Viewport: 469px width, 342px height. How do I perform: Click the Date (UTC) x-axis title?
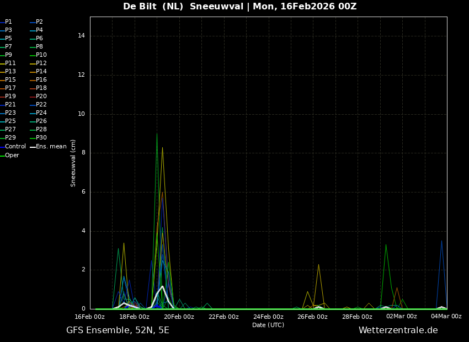268,325
